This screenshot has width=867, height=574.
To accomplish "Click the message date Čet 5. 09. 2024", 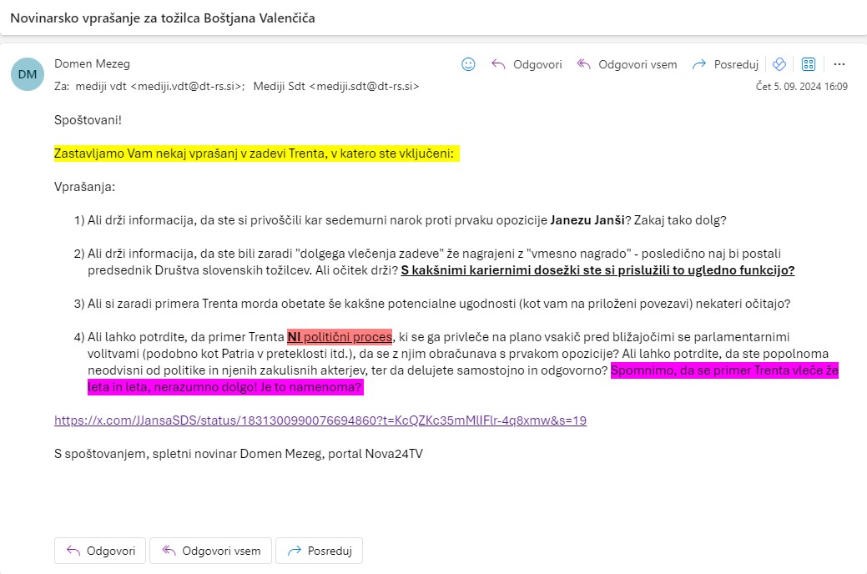I will click(x=801, y=87).
